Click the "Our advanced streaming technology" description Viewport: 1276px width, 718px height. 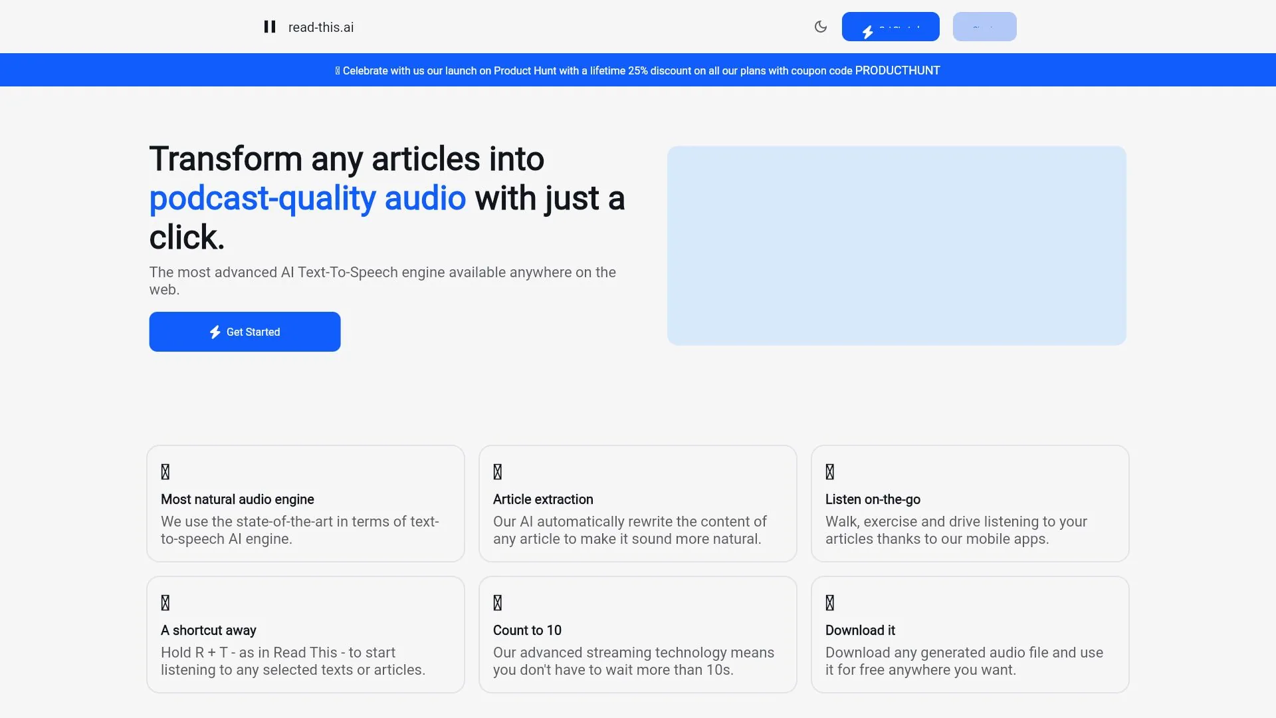tap(633, 661)
